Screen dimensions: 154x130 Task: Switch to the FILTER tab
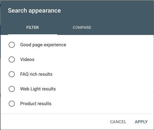click(x=33, y=28)
